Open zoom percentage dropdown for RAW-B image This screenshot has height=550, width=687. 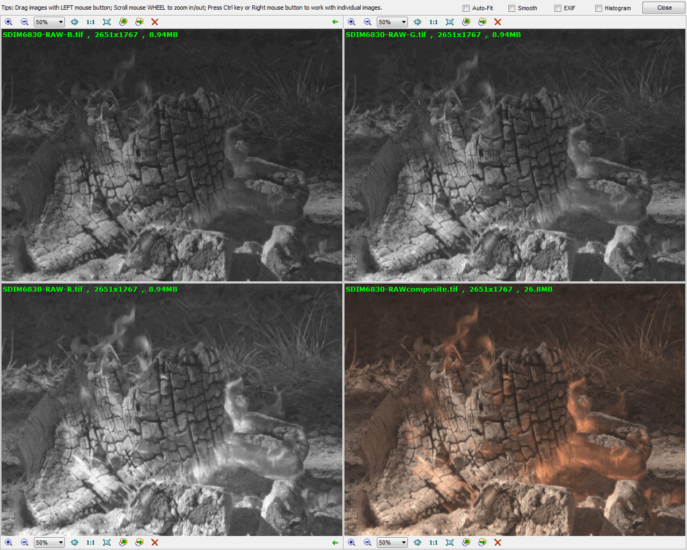pos(49,22)
